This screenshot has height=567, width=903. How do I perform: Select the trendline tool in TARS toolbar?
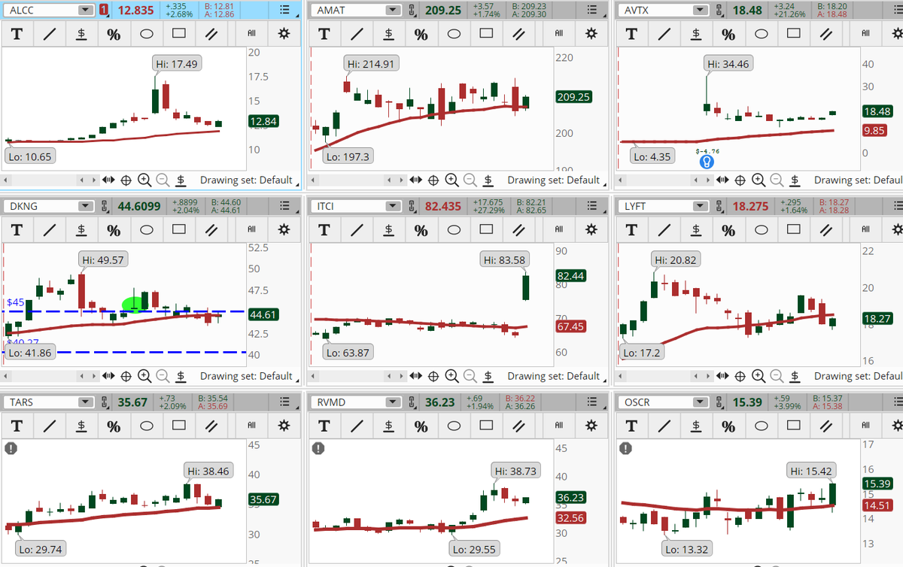point(49,426)
